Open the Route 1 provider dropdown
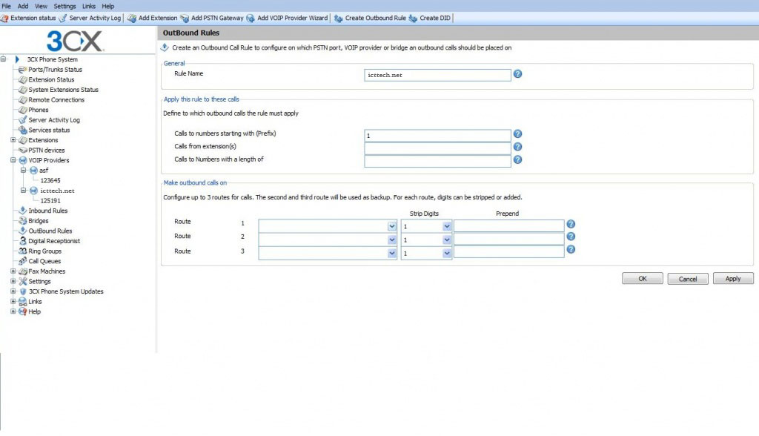This screenshot has height=436, width=759. tap(392, 225)
